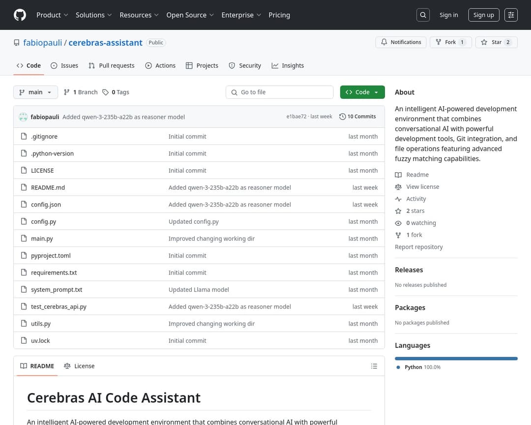The width and height of the screenshot is (531, 425).
Task: Open the system_prompt.txt file
Action: point(57,290)
